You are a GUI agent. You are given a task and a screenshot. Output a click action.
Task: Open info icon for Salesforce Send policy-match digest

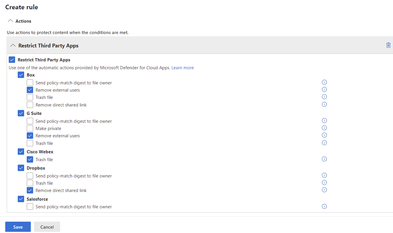click(x=324, y=207)
